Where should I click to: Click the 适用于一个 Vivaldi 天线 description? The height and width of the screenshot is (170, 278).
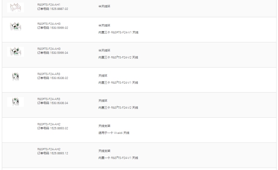tap(114, 133)
